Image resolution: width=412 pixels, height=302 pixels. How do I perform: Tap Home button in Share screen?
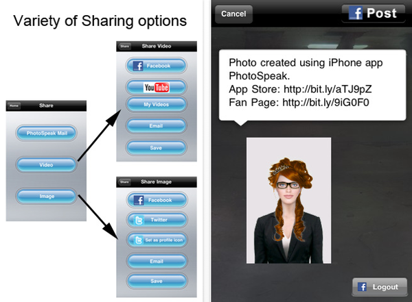[14, 105]
